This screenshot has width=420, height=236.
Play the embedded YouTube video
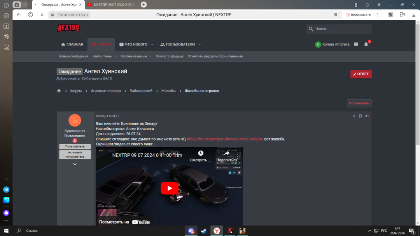pos(170,188)
